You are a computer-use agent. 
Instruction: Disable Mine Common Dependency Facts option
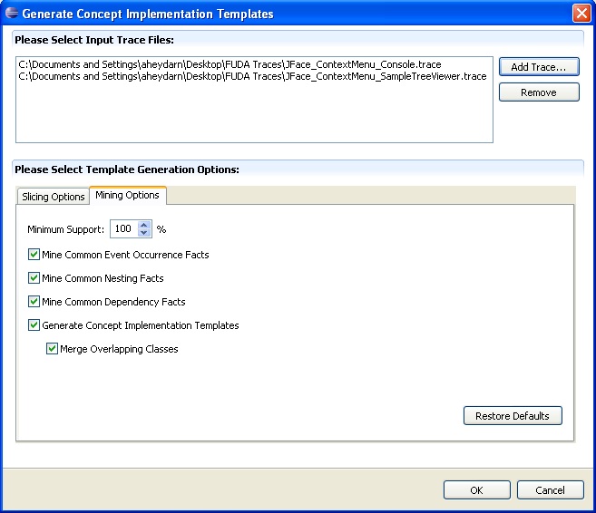tap(34, 302)
